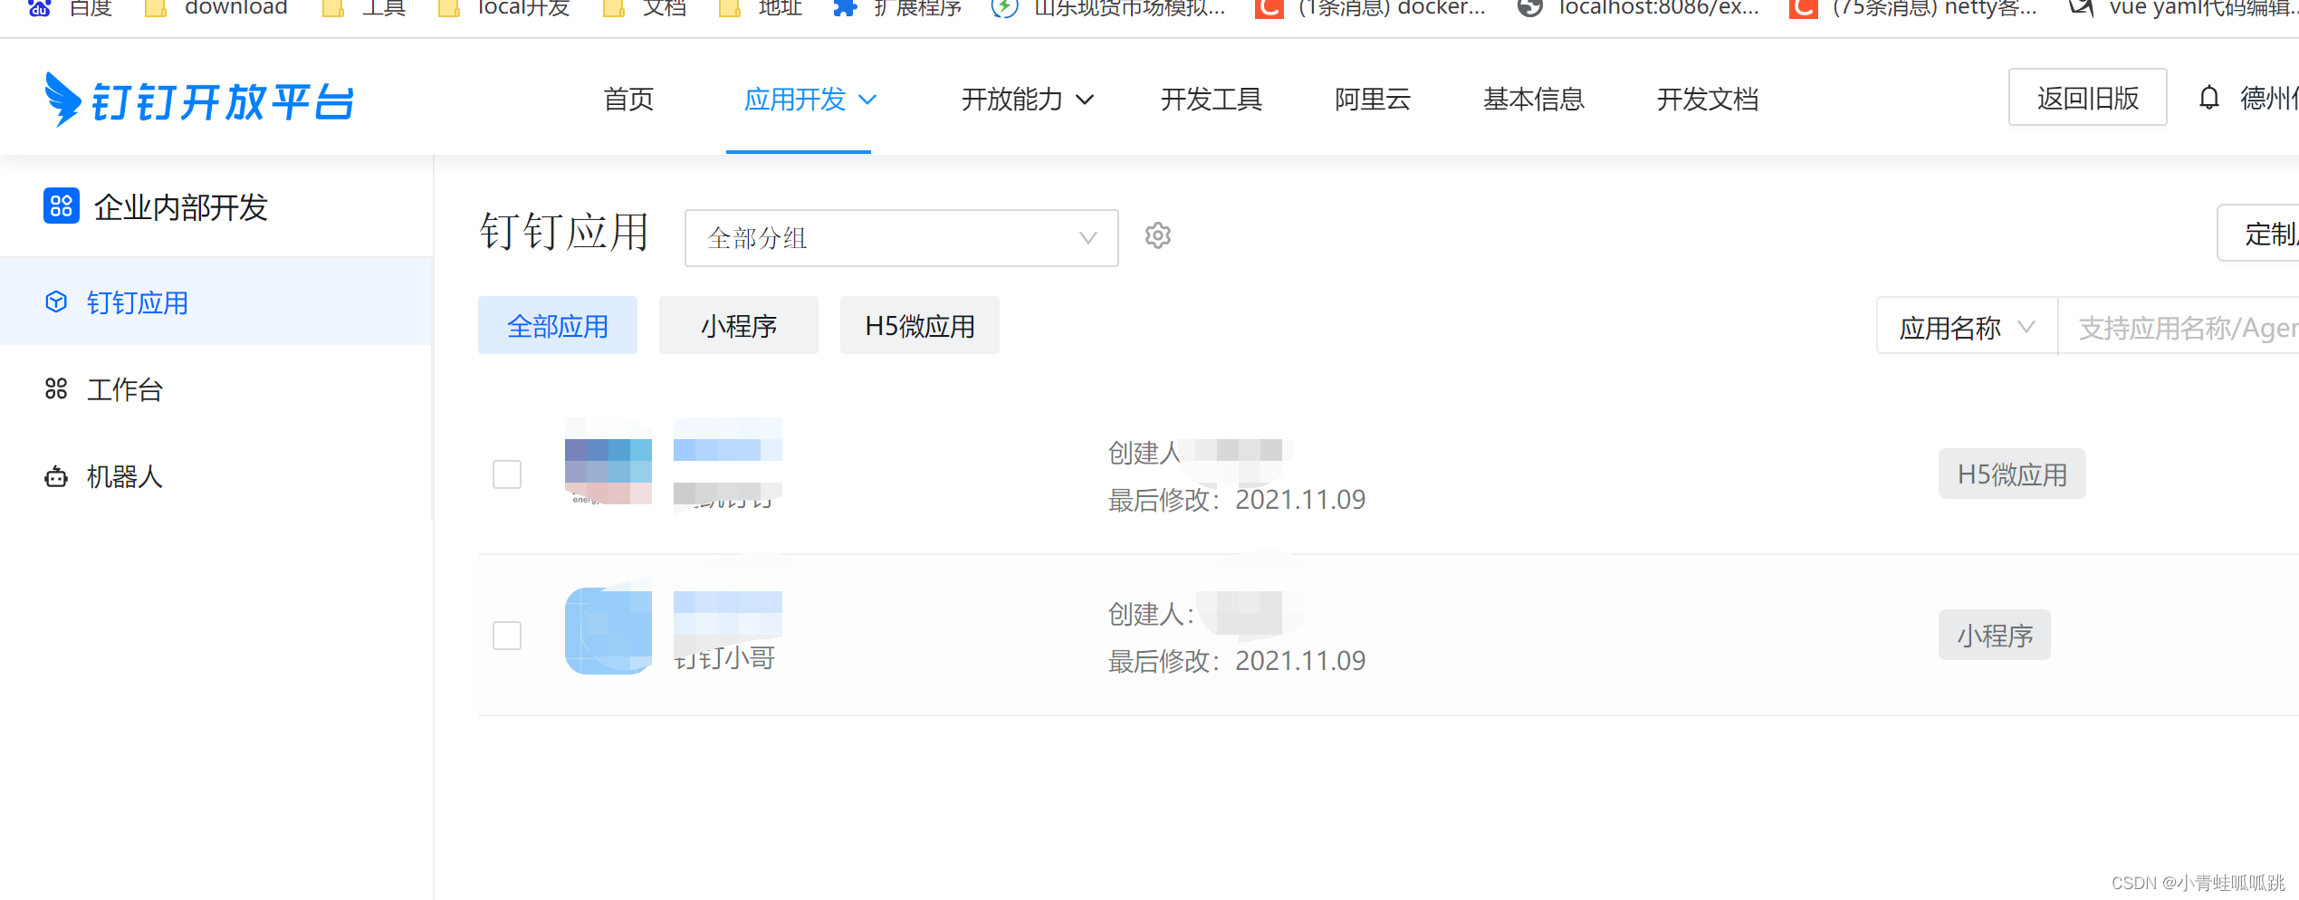
Task: Open the netty CSDN bookmark
Action: tap(1913, 9)
